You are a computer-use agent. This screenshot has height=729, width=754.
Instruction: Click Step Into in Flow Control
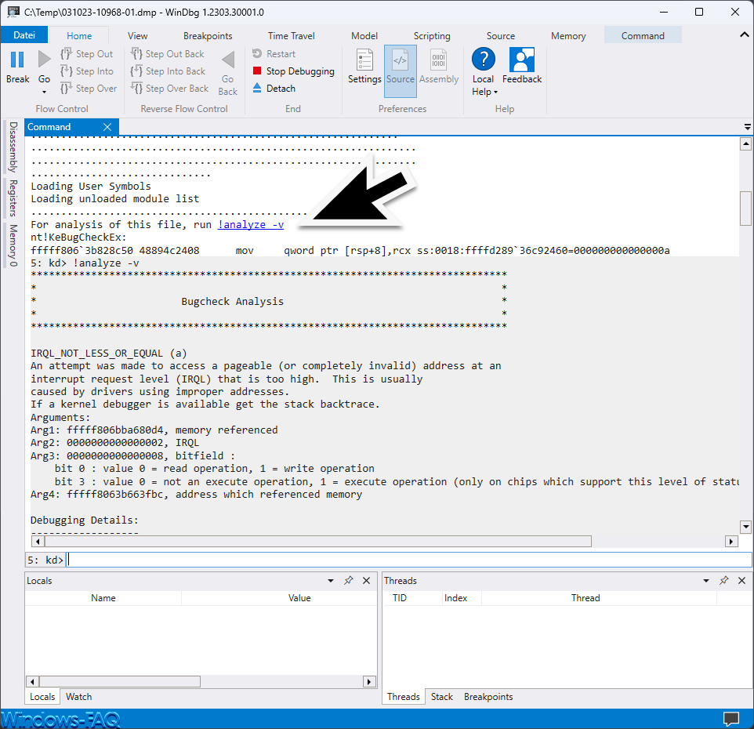(x=87, y=71)
